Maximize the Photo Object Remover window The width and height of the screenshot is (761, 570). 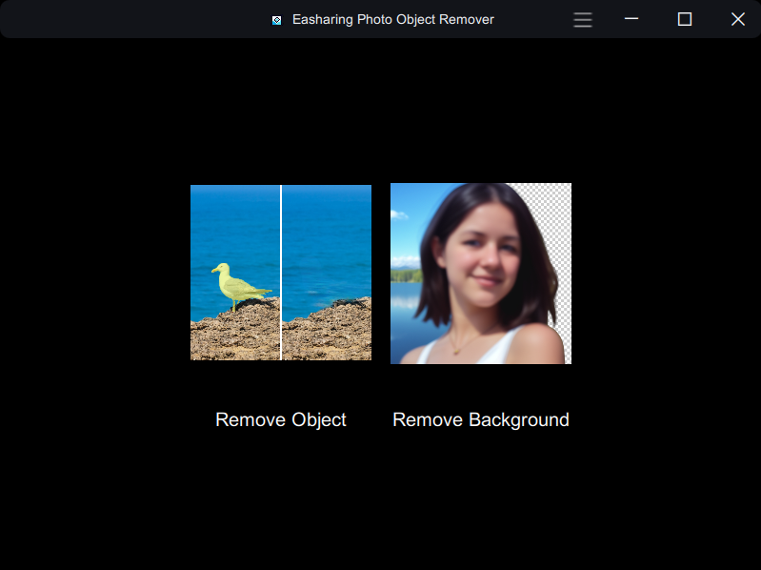point(684,19)
